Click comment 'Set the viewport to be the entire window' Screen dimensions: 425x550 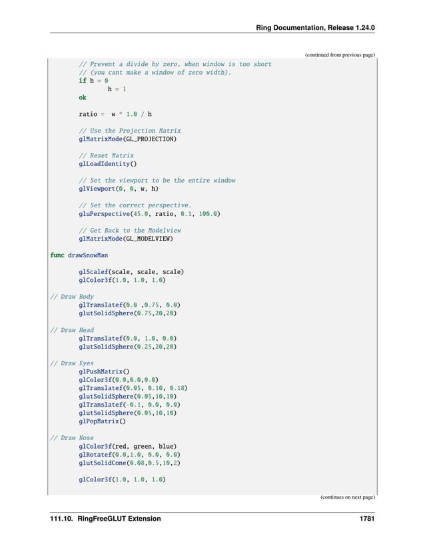(157, 180)
